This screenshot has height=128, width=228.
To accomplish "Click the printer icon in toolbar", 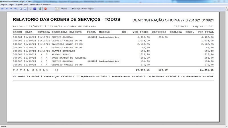I will point(30,9).
